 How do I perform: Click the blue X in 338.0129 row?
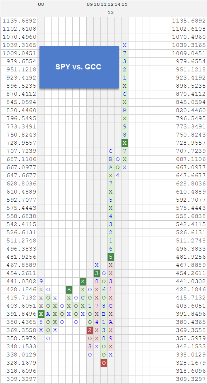111,355
